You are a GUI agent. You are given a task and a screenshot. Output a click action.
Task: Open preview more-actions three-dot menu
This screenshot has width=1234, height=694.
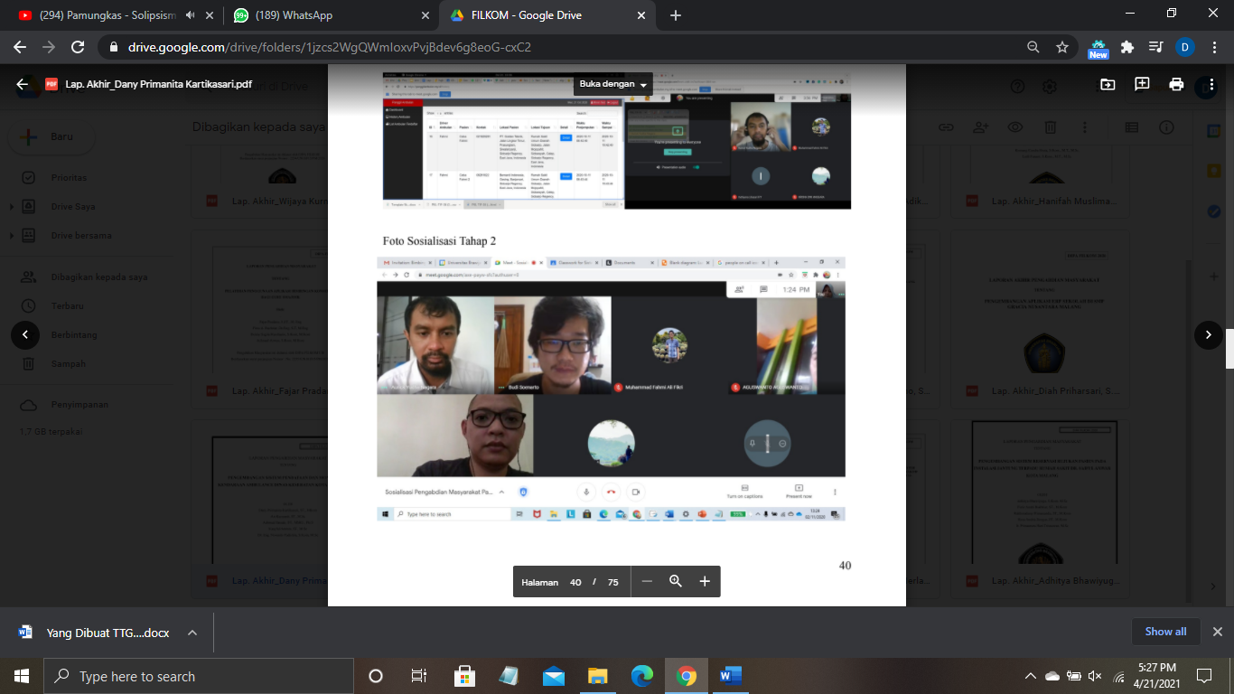tap(1211, 84)
